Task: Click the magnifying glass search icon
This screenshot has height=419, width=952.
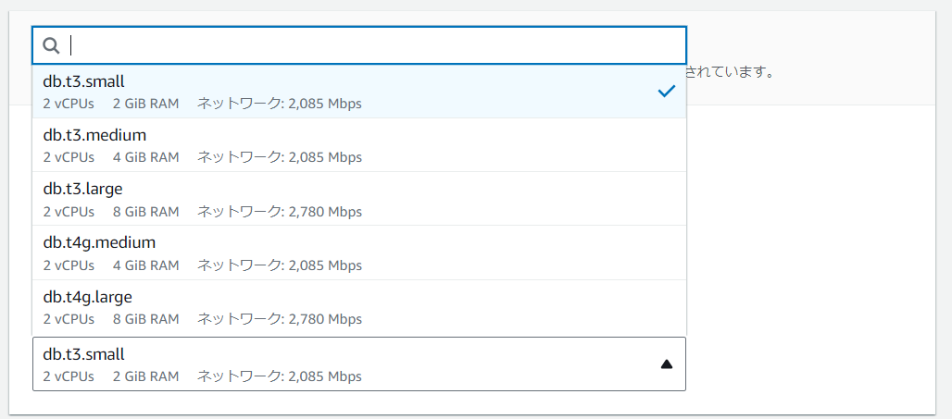Action: click(51, 45)
